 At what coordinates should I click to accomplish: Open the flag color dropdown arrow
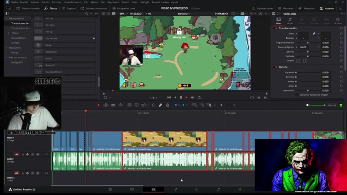tap(179, 105)
